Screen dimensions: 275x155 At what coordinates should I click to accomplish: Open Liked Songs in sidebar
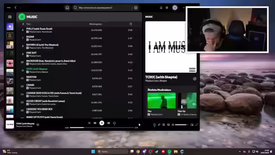pyautogui.click(x=10, y=27)
